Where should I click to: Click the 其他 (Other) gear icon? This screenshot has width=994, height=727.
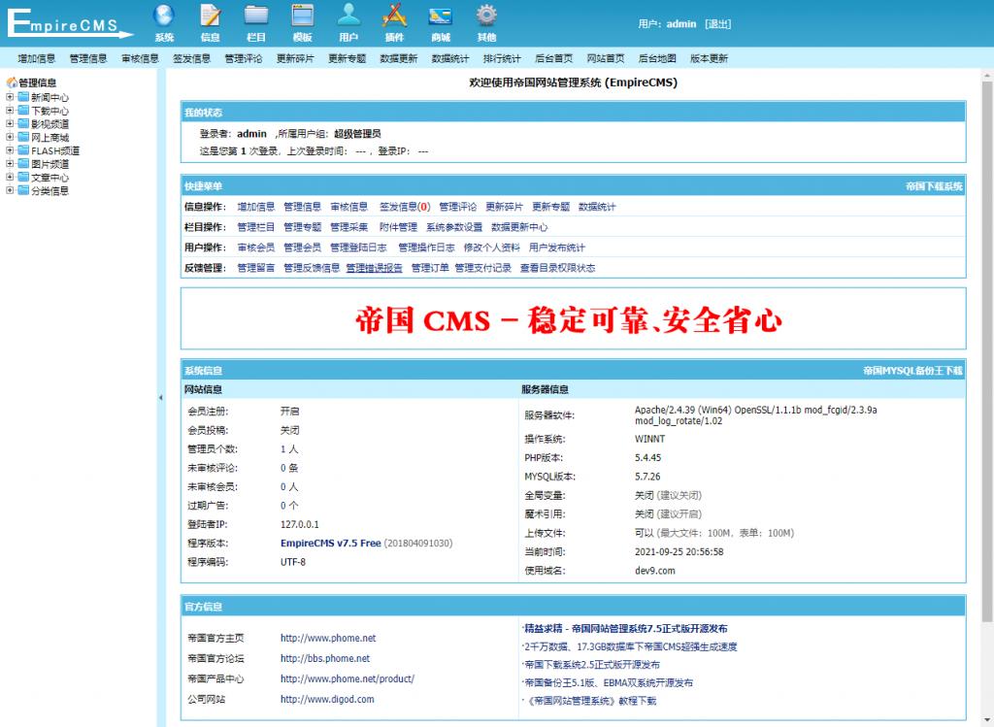pos(484,21)
